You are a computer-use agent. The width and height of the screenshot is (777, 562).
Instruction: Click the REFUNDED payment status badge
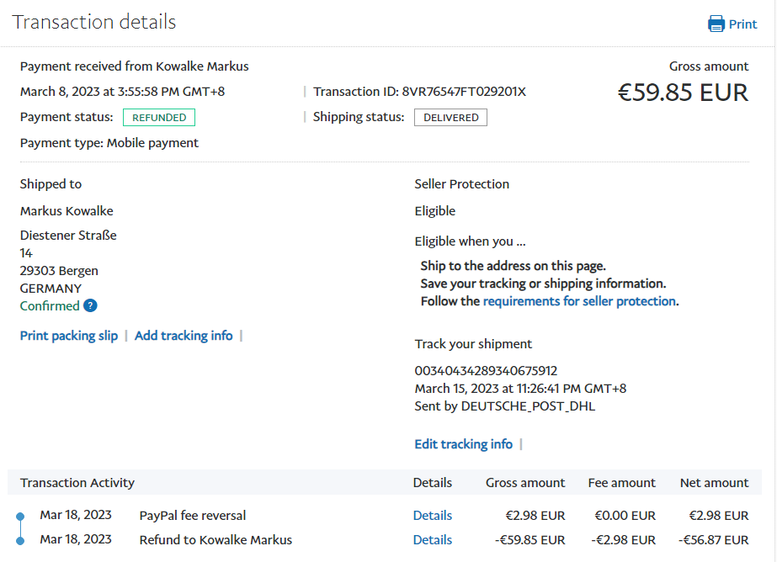(x=159, y=118)
